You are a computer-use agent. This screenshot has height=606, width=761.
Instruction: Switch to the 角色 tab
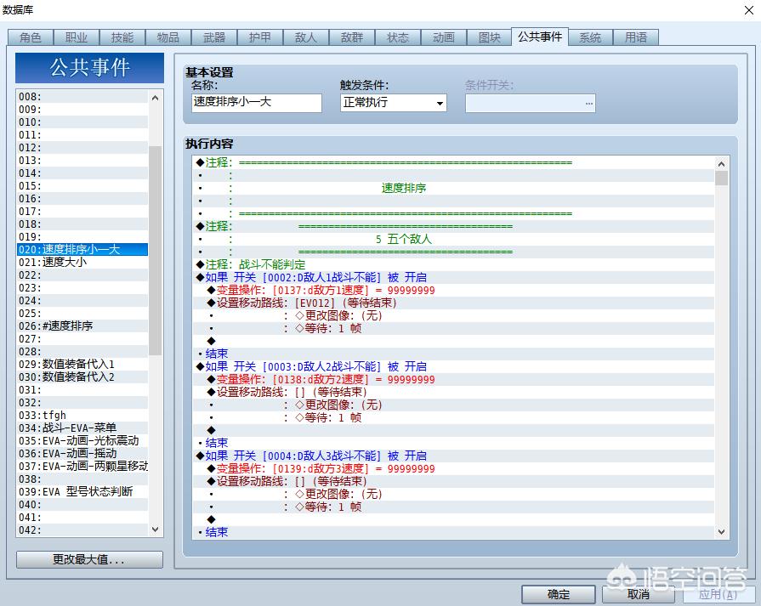[31, 37]
